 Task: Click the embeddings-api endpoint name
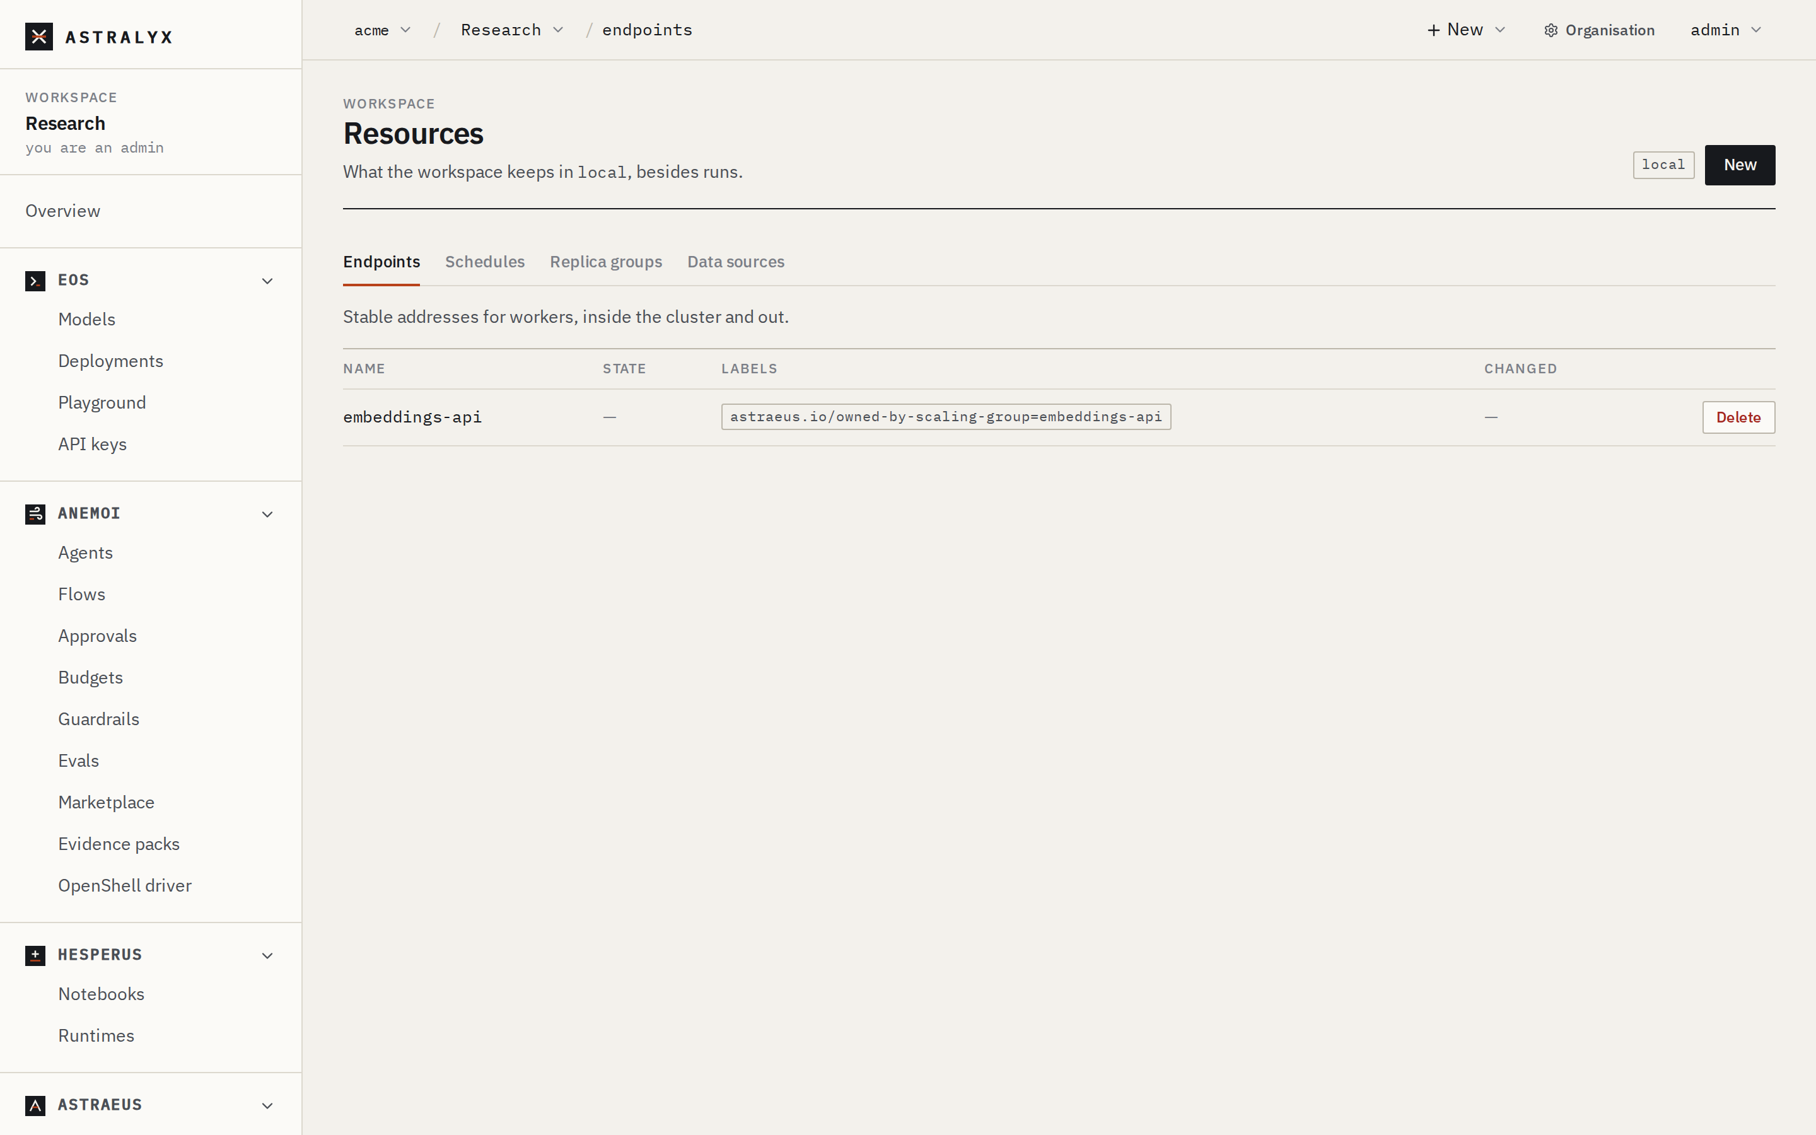pos(412,417)
